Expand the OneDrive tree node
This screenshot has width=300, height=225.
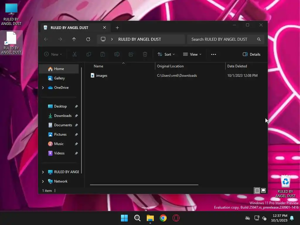[43, 88]
